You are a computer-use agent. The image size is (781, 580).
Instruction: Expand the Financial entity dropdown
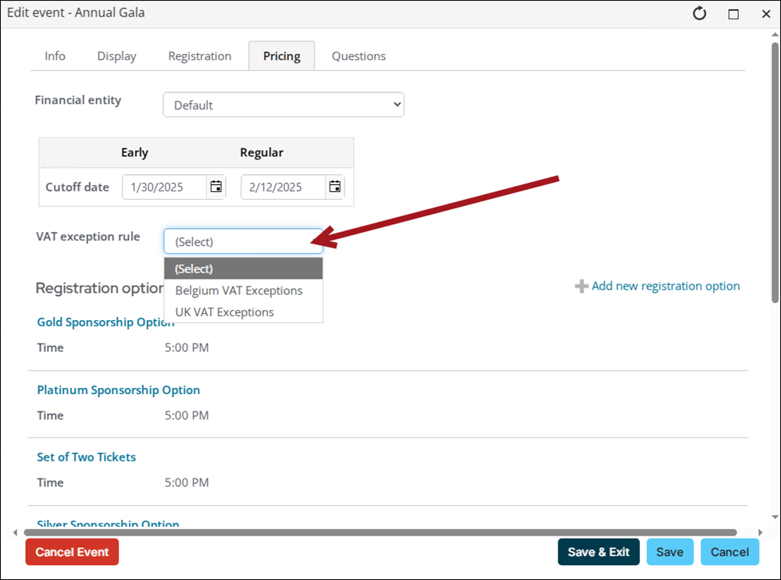click(283, 105)
